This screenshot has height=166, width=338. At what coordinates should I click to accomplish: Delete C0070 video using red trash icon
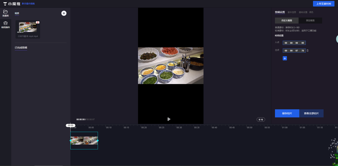[x=38, y=22]
